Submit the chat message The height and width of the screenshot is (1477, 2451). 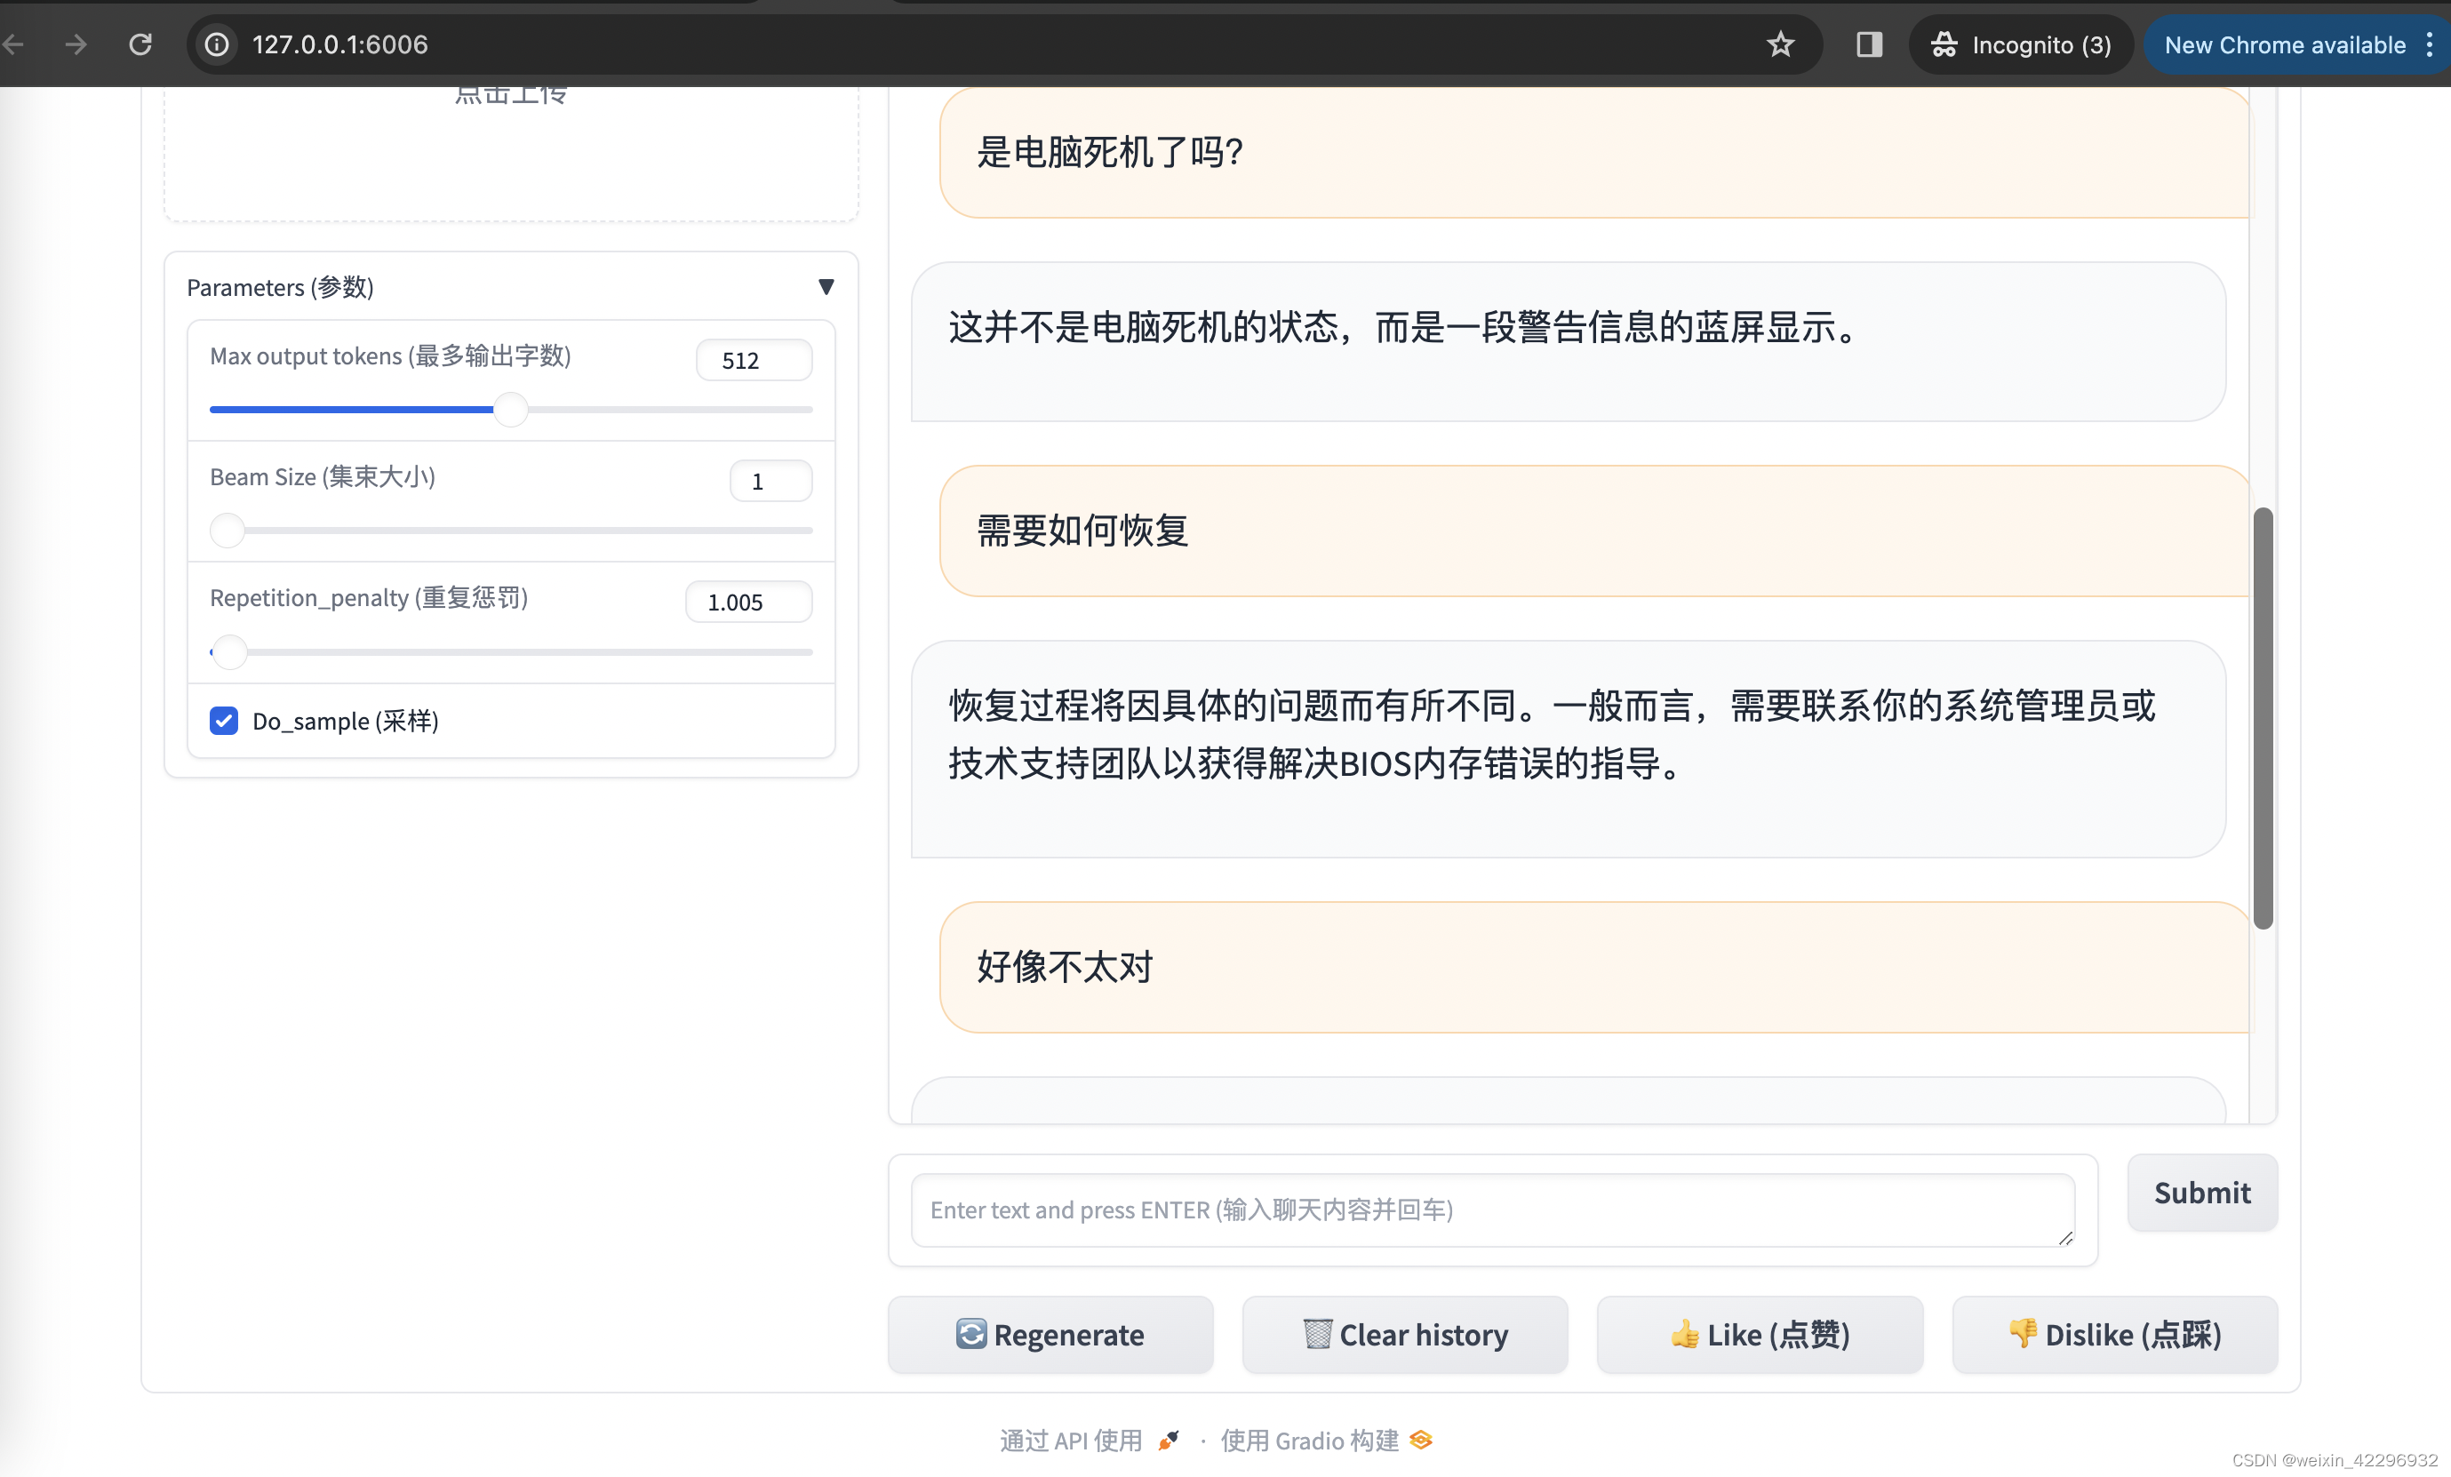(2201, 1192)
